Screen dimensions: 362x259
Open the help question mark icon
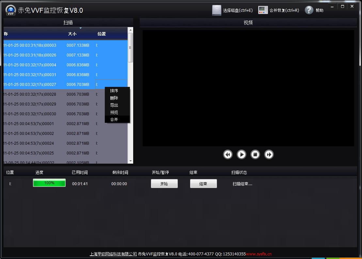[x=309, y=10]
